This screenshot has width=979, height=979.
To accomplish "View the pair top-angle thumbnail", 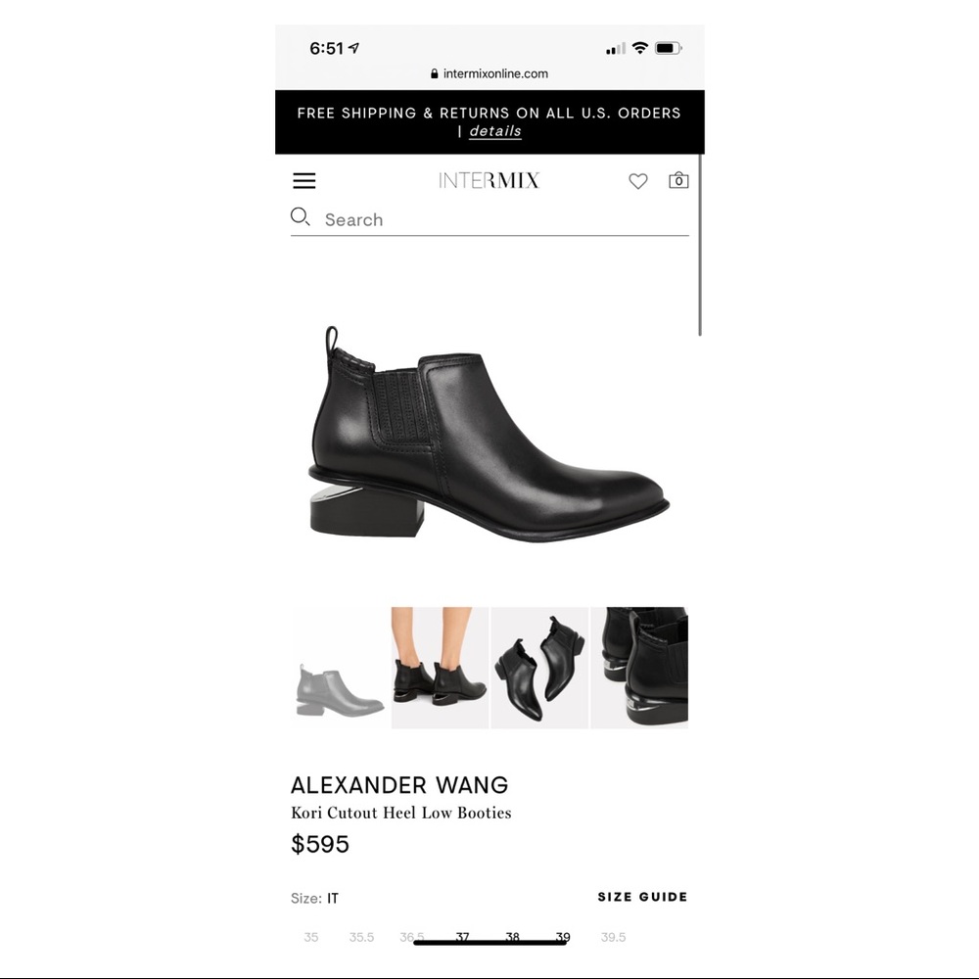I will coord(539,668).
